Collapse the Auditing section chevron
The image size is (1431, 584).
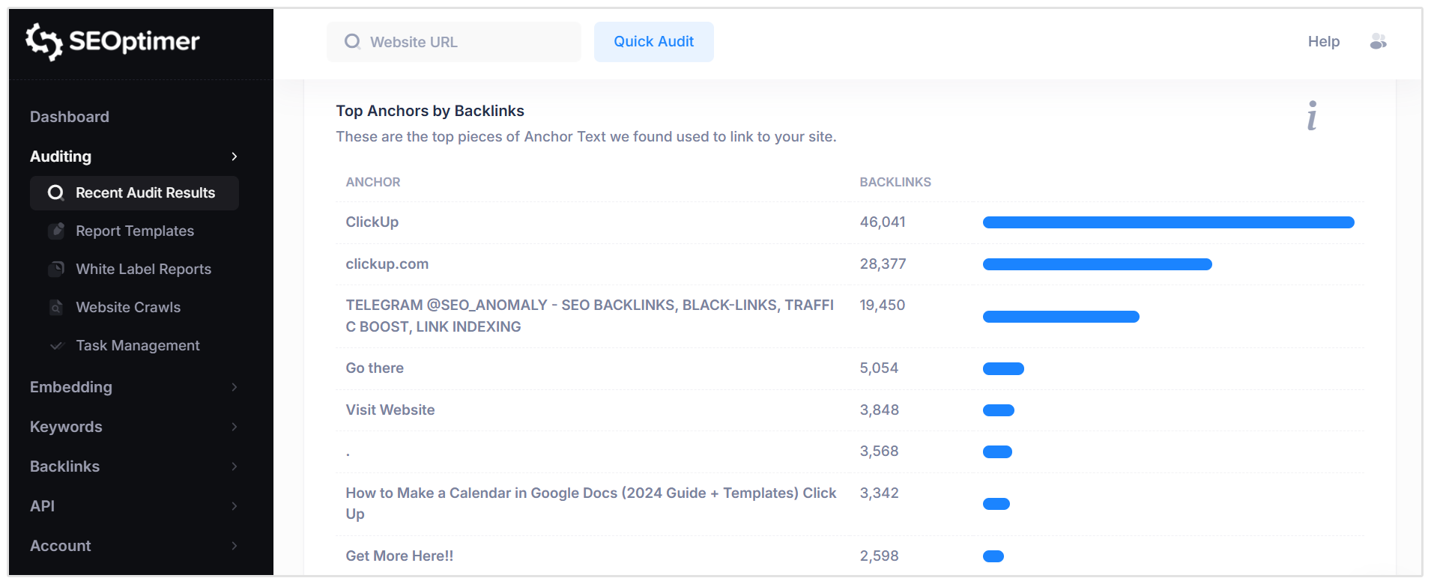coord(234,156)
